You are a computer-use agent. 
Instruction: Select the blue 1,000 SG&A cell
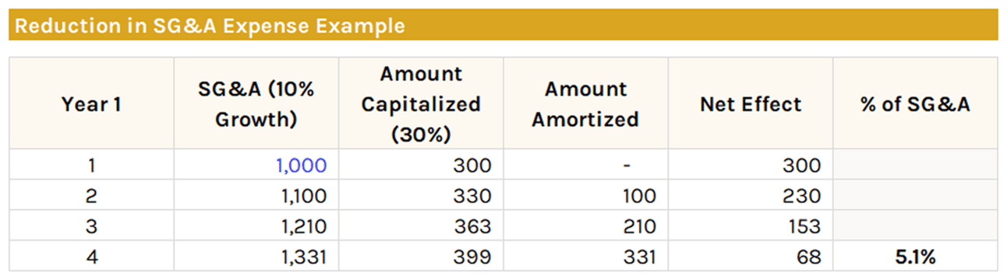pos(256,165)
